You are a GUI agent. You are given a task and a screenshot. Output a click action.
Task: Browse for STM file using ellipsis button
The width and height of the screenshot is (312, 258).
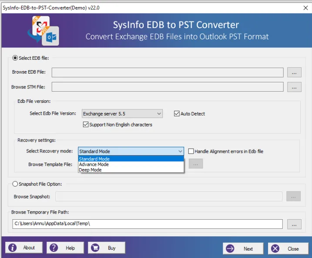click(294, 87)
